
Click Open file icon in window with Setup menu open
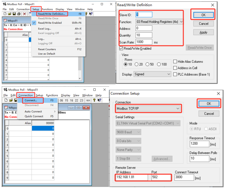[9, 14]
